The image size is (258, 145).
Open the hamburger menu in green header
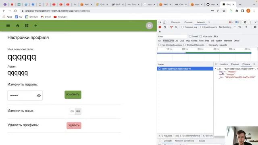(x=8, y=26)
